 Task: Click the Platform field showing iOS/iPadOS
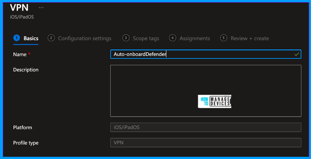[206, 127]
